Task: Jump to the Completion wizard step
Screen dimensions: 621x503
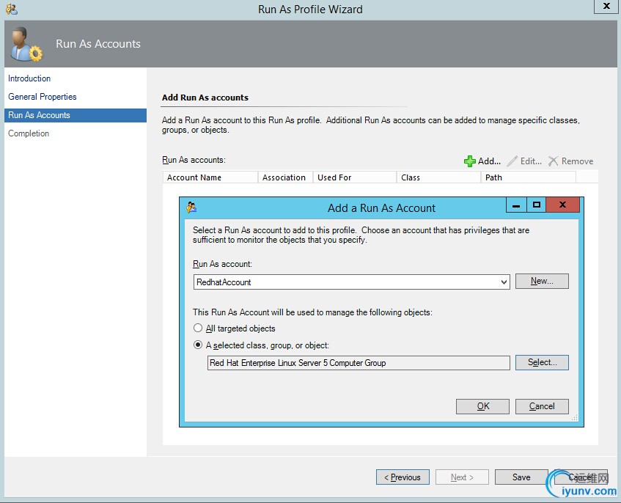Action: pos(29,133)
